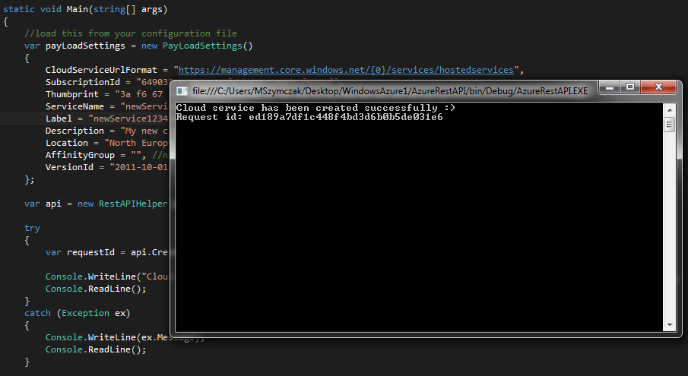Click the "//load this from your configuration file" comment
This screenshot has height=376, width=688.
pyautogui.click(x=131, y=33)
